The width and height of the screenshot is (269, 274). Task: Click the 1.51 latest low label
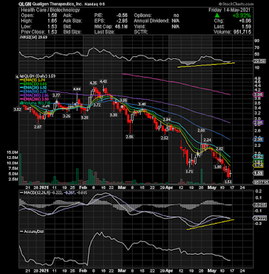point(229,182)
